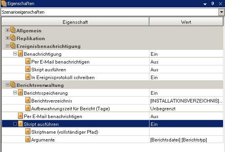Collapse the selected Skript ausführen node
Screen dimensions: 225x152
[15, 124]
